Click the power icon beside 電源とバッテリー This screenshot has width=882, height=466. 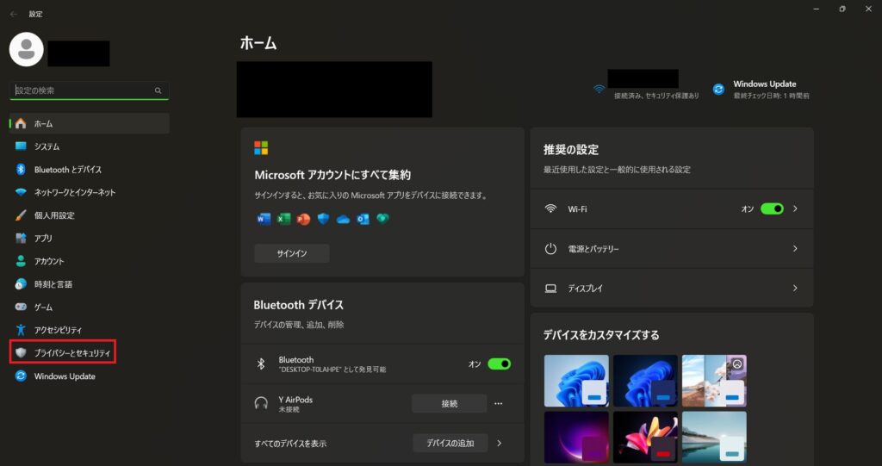click(x=550, y=248)
